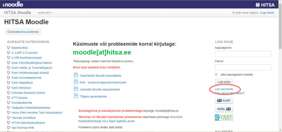Open Teadmiseks Moodle kasutajatele link
The height and width of the screenshot is (132, 282).
(100, 76)
